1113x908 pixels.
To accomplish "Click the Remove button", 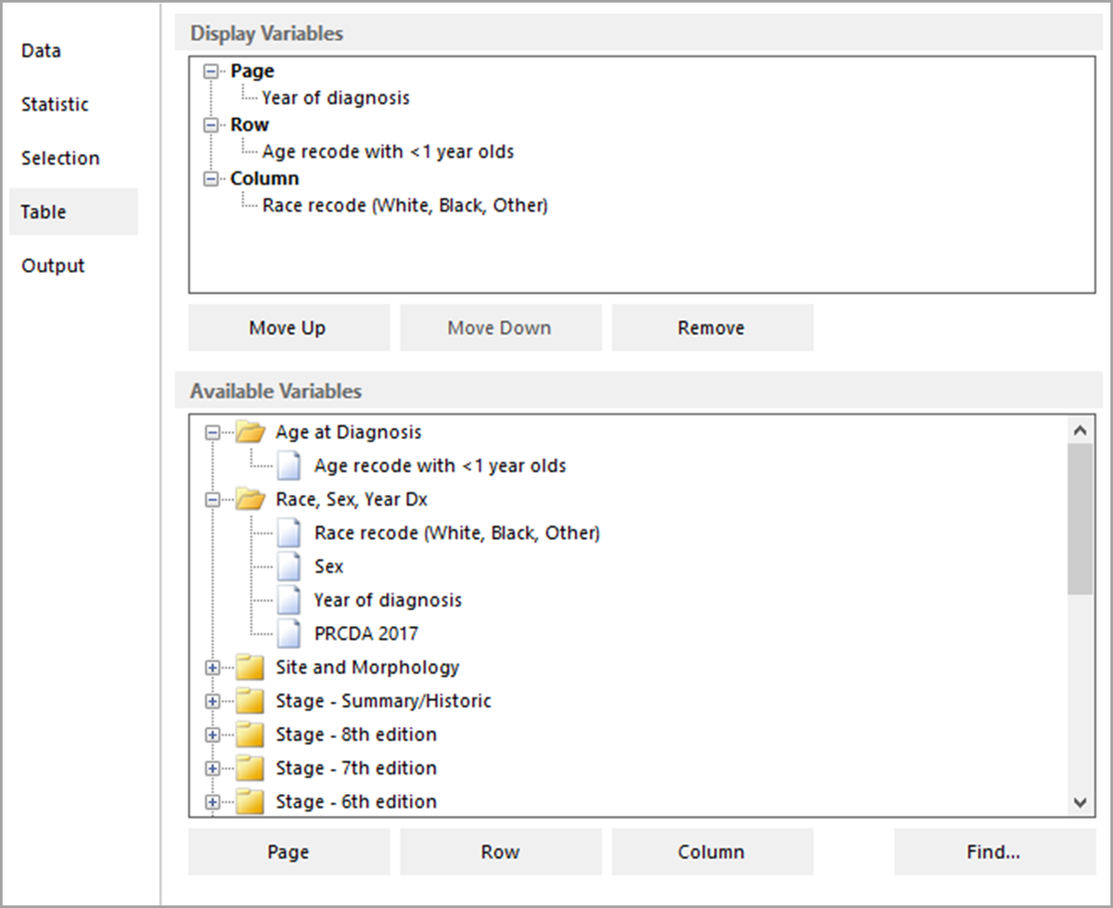I will (711, 327).
